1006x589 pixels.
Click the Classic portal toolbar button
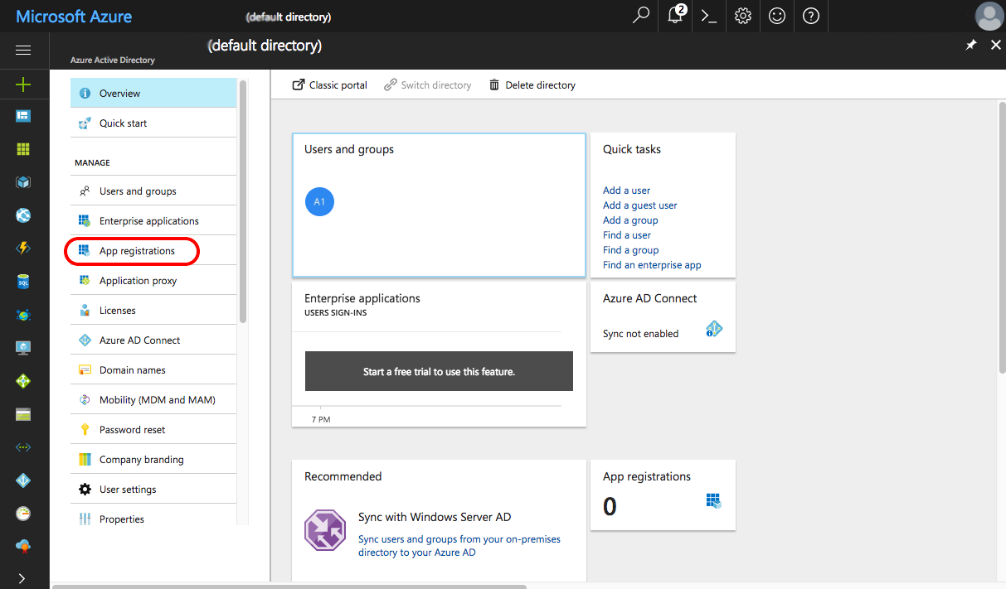click(x=330, y=85)
